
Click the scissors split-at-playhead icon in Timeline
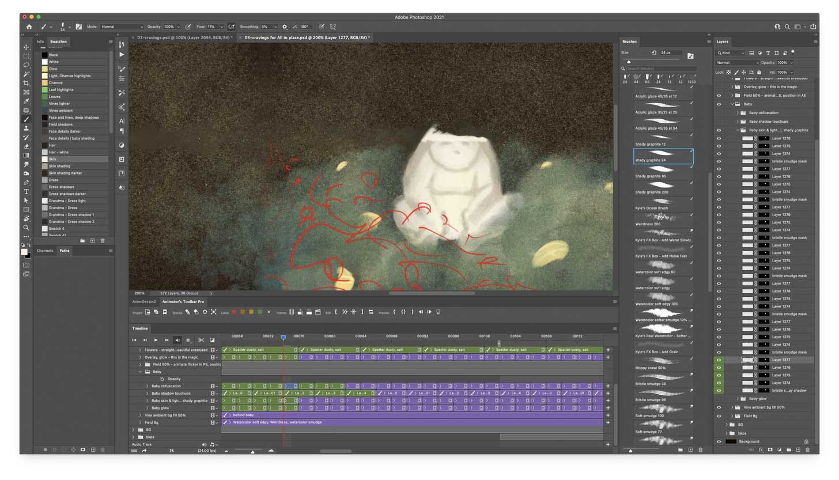tap(201, 340)
